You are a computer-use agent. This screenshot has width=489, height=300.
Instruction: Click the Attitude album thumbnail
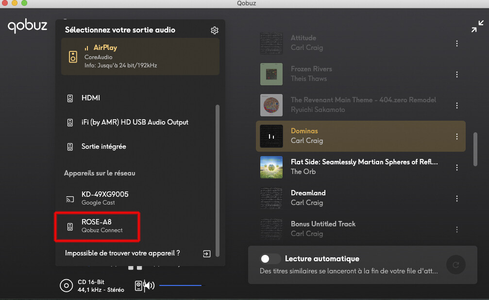click(271, 43)
